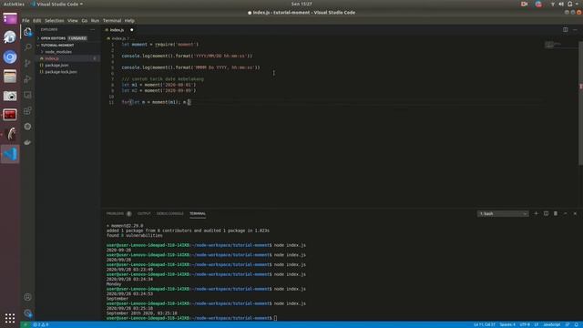
Task: Open the Selection menu
Action: 55,20
